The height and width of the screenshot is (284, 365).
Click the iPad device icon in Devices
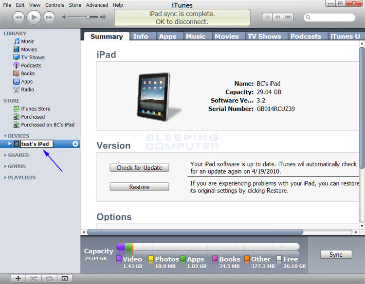pyautogui.click(x=17, y=144)
